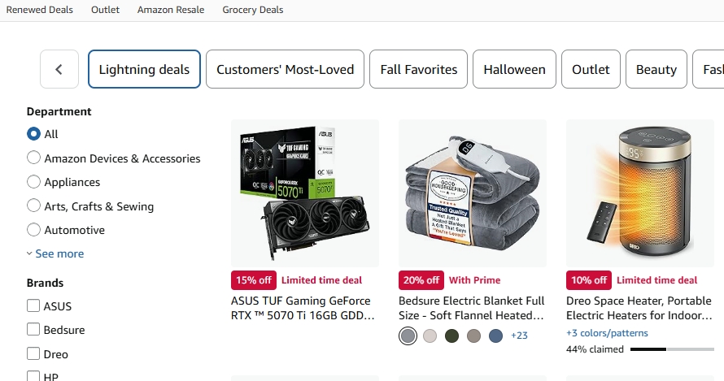
Task: Tick the Dreo brand checkbox
Action: 33,354
